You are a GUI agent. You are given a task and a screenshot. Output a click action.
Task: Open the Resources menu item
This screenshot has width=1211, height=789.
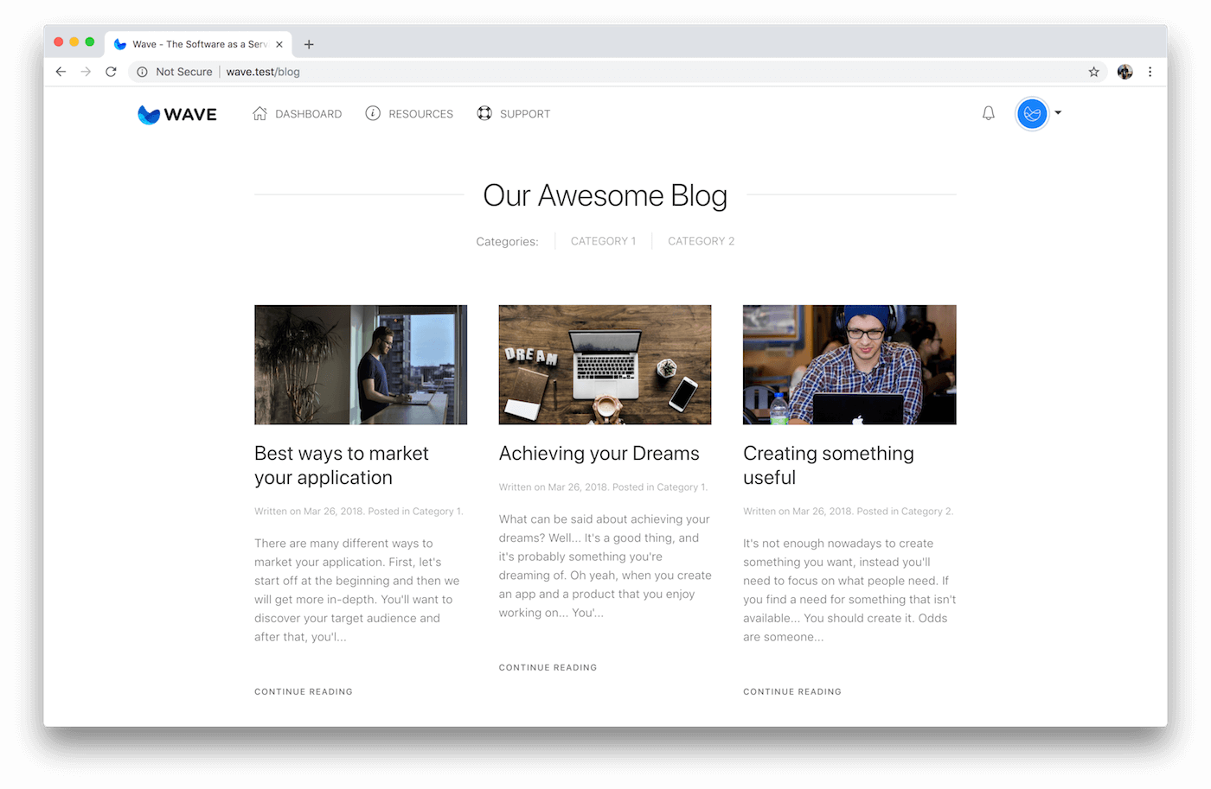click(409, 114)
